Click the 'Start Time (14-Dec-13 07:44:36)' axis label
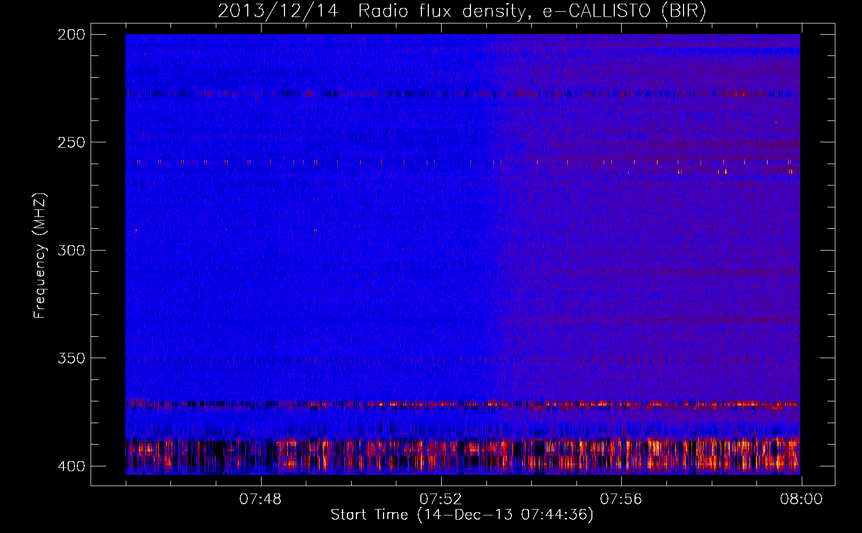Image resolution: width=862 pixels, height=533 pixels. coord(462,515)
